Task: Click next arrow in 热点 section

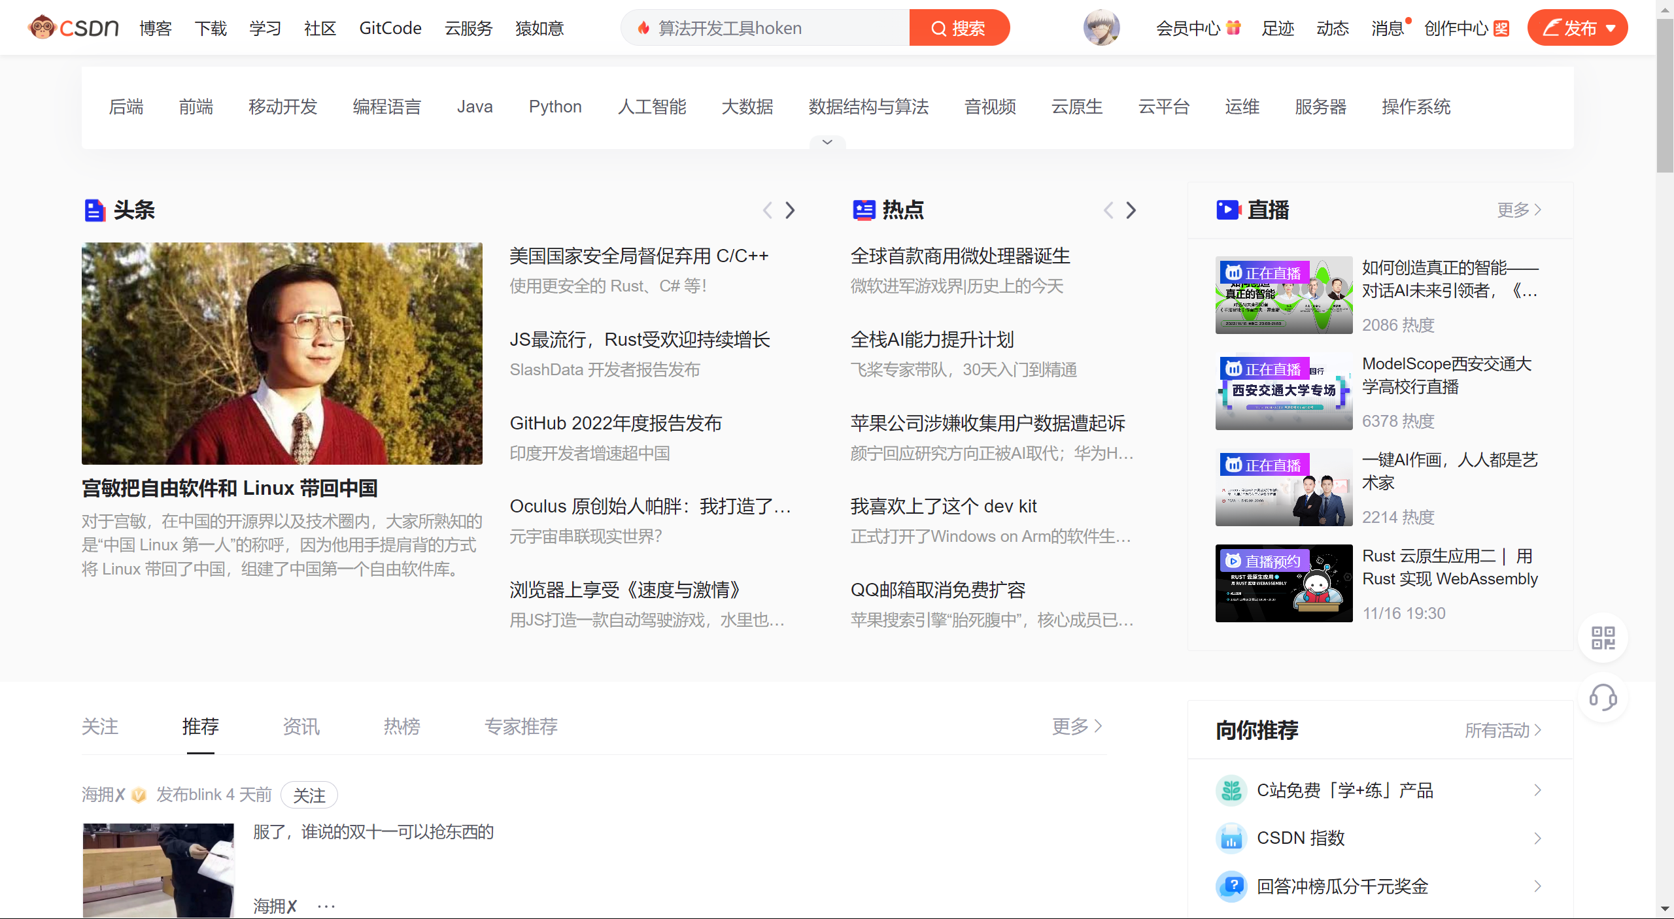Action: click(1131, 210)
